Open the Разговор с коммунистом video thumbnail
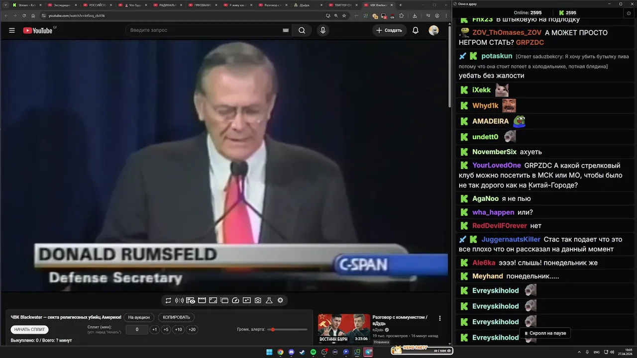 [344, 329]
